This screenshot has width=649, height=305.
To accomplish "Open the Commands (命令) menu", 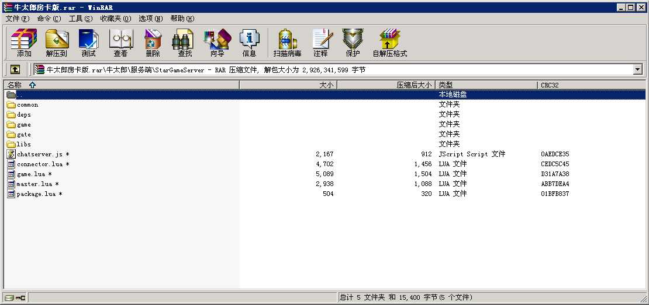I will [x=49, y=19].
